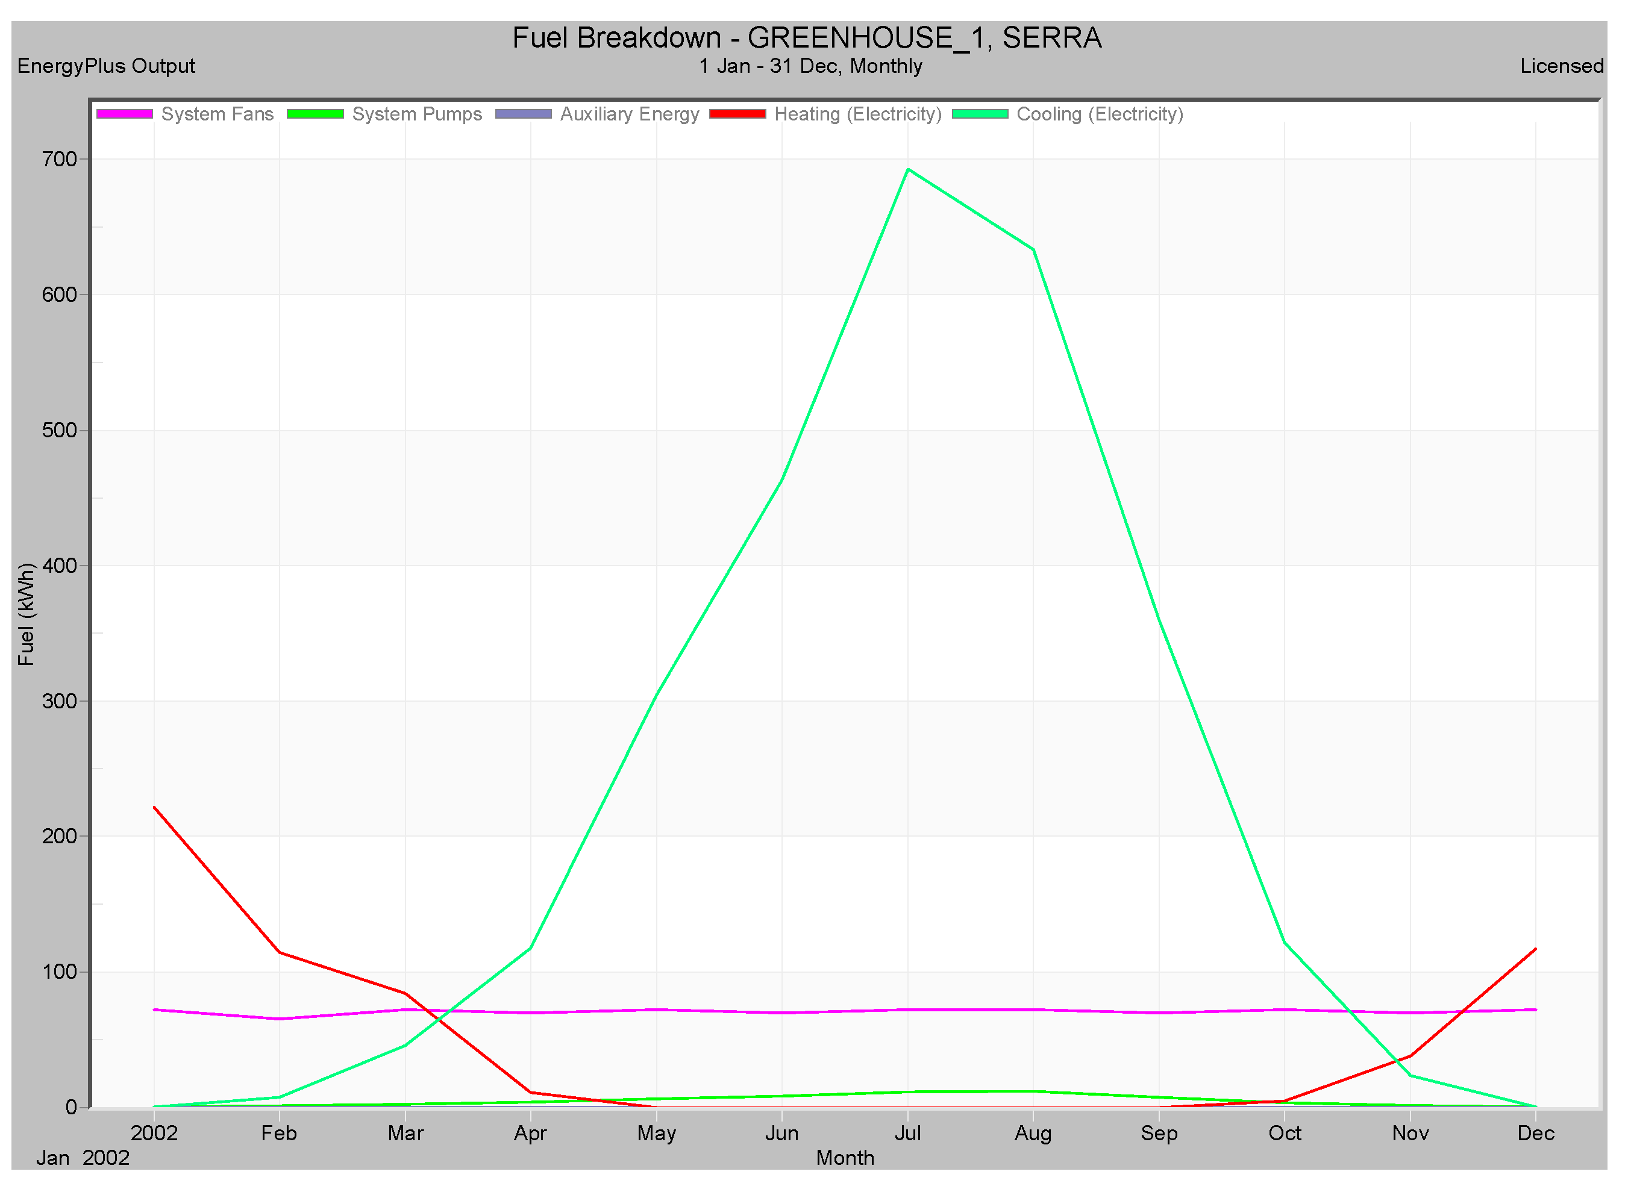The height and width of the screenshot is (1192, 1628).
Task: Click the System Pumps green legend swatch
Action: (x=315, y=114)
